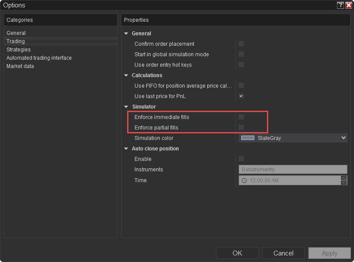Viewport: 354px width, 262px height.
Task: Enable the Auto close position checkbox
Action: (x=241, y=159)
